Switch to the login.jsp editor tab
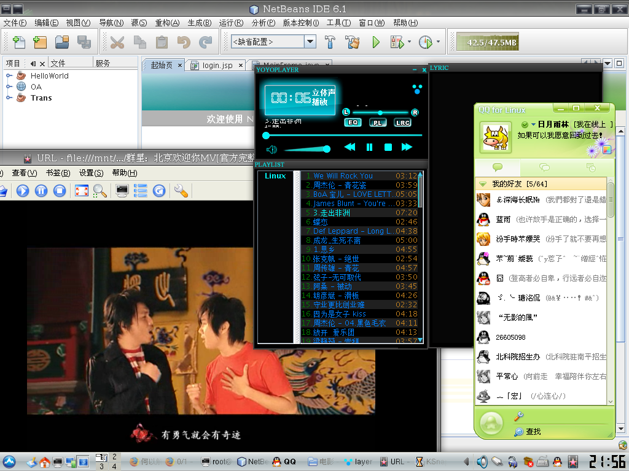Image resolution: width=629 pixels, height=471 pixels. tap(217, 65)
